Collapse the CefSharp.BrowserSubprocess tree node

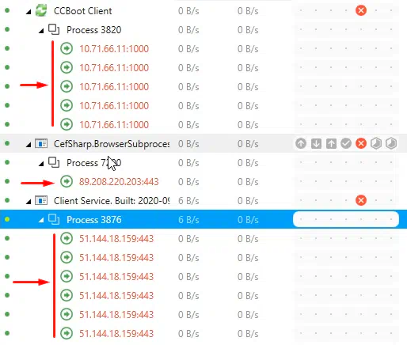point(29,145)
